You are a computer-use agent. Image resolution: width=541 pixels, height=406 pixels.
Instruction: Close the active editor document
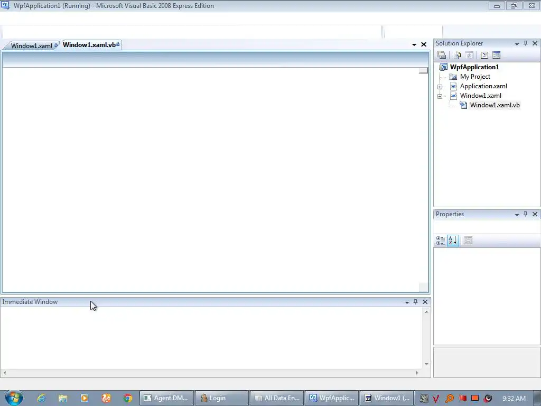point(424,44)
